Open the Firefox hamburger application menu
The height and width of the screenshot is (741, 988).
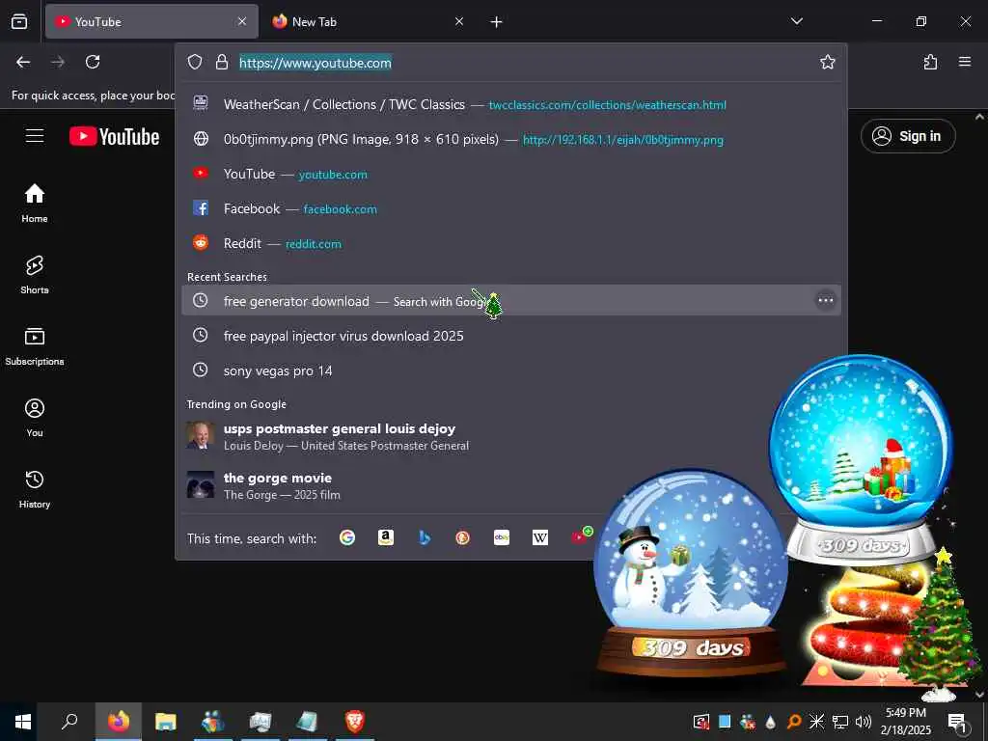[x=965, y=62]
